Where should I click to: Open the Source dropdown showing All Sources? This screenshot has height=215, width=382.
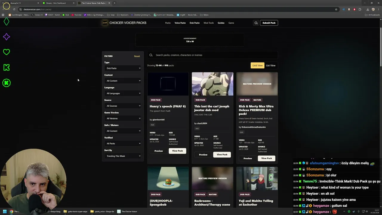tap(123, 106)
